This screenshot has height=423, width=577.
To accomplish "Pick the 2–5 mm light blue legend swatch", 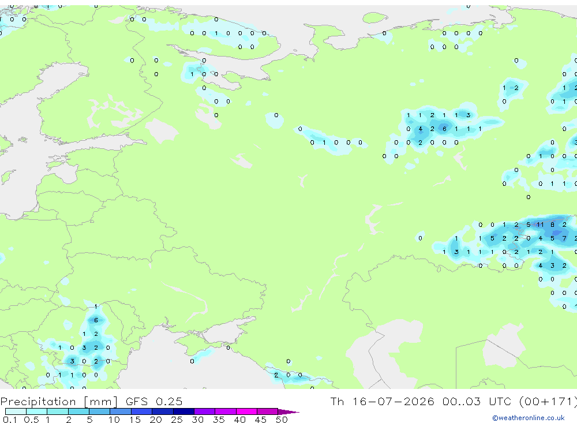I will [78, 411].
